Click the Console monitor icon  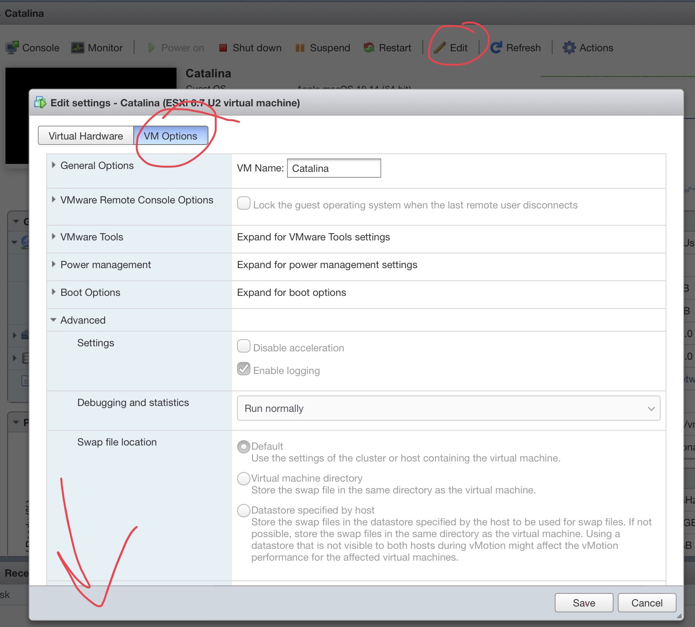tap(12, 47)
